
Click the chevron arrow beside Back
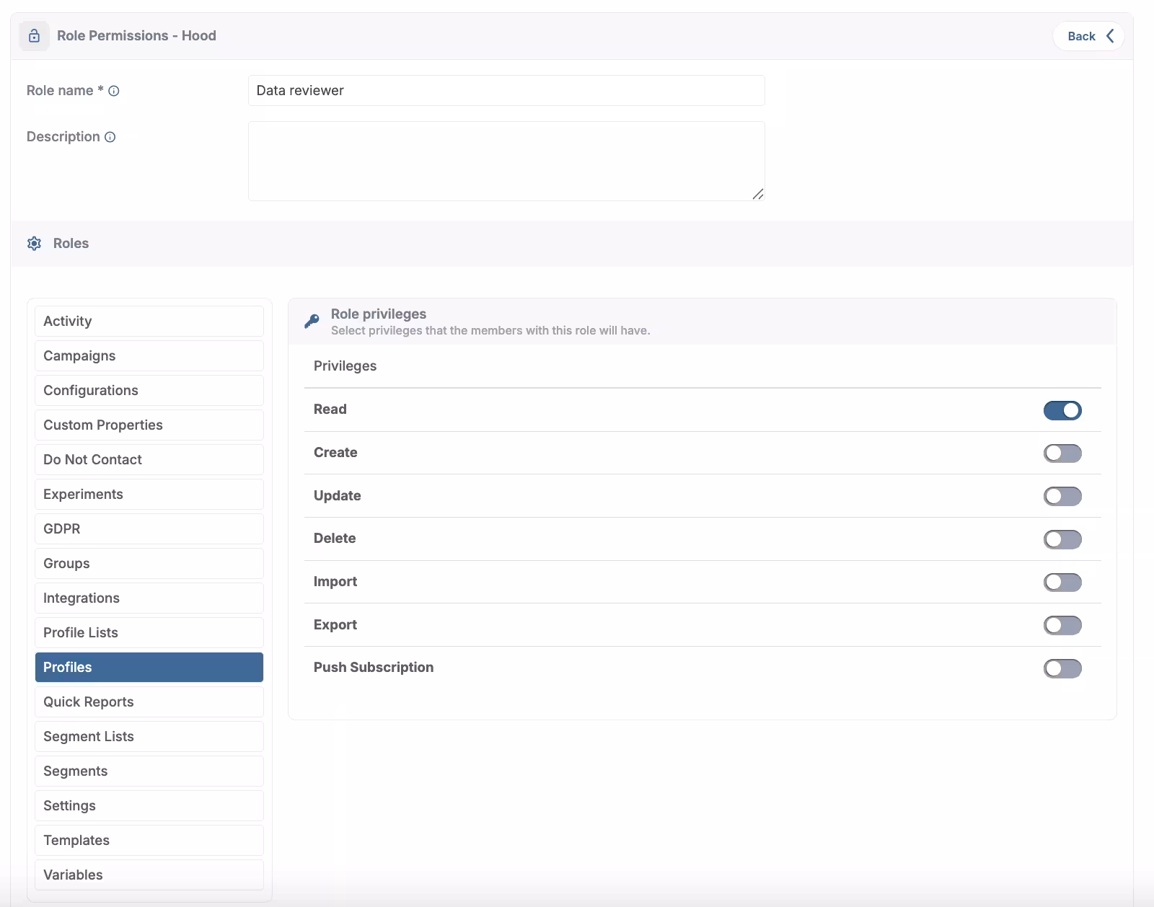coord(1109,35)
